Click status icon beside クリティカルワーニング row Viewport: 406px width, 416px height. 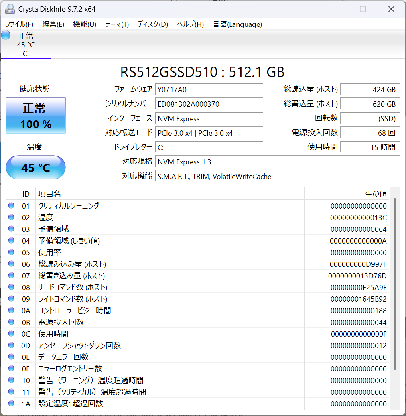(11, 206)
